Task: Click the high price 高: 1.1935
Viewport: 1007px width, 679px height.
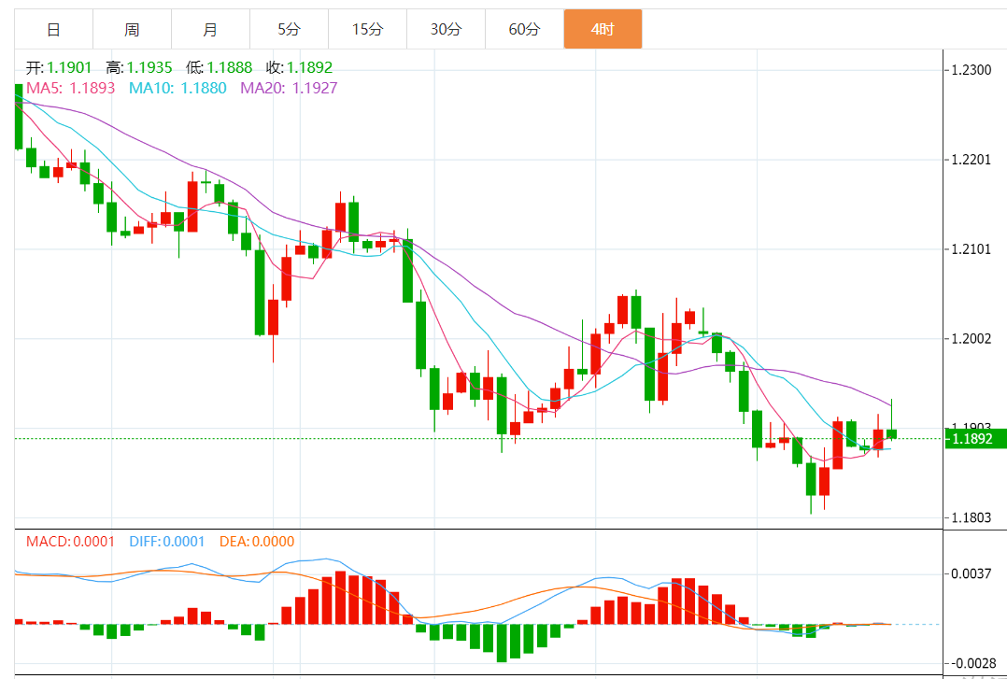Action: pos(138,68)
